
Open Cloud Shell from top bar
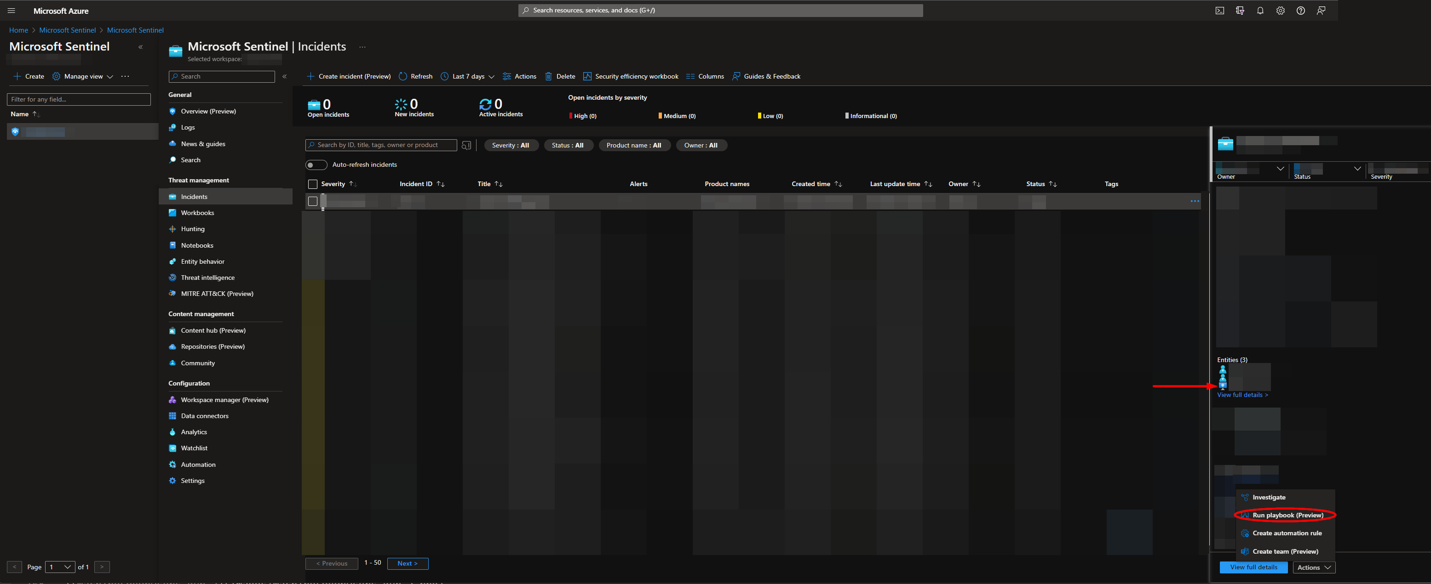1220,11
